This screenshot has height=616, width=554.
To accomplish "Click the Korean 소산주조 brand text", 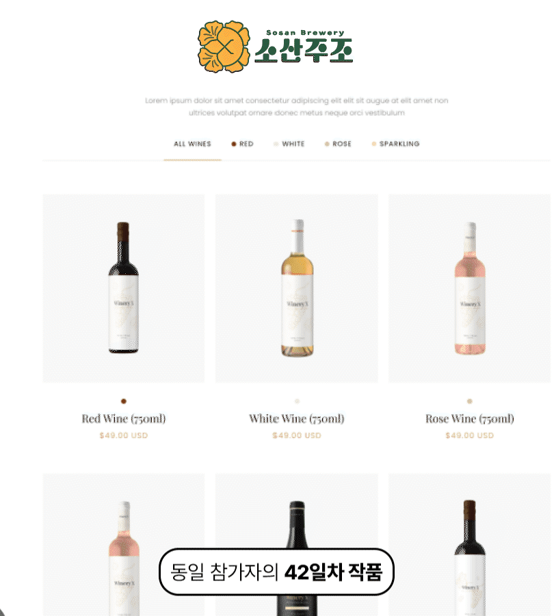I will click(x=304, y=51).
